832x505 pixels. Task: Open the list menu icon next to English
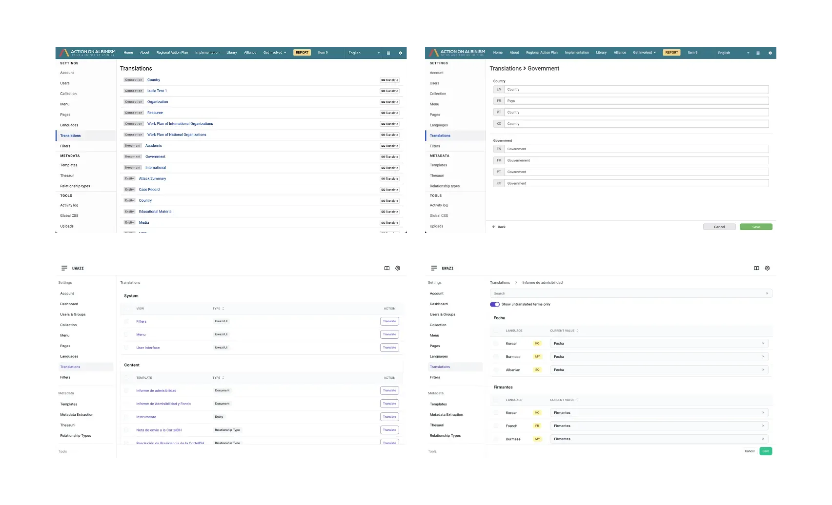tap(388, 53)
